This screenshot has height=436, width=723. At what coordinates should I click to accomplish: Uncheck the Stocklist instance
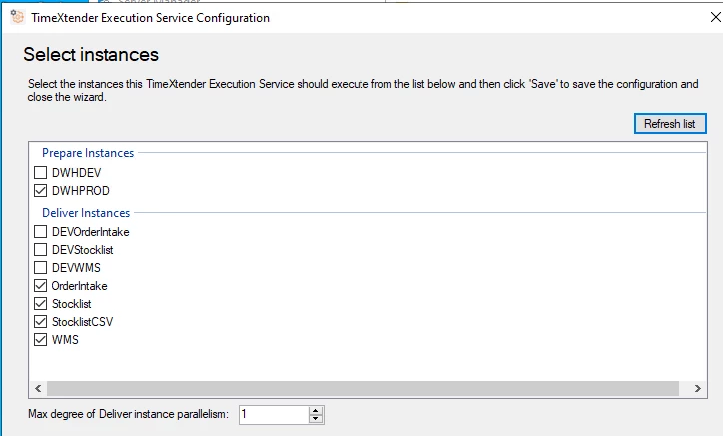click(x=41, y=303)
